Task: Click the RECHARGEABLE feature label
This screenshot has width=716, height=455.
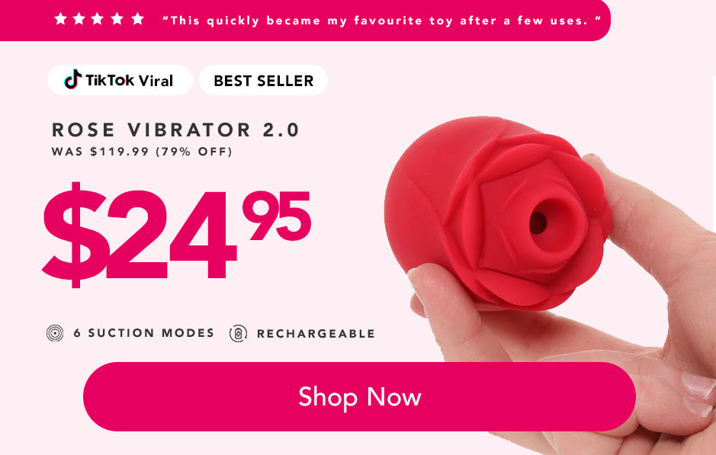Action: 316,334
